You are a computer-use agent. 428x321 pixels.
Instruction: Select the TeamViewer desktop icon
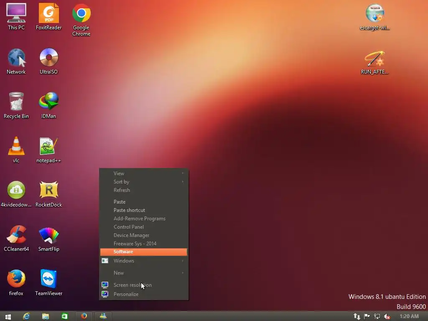point(48,283)
